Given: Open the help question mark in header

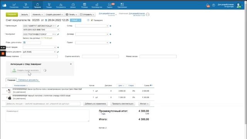Looking at the screenshot, I should tap(213, 5).
